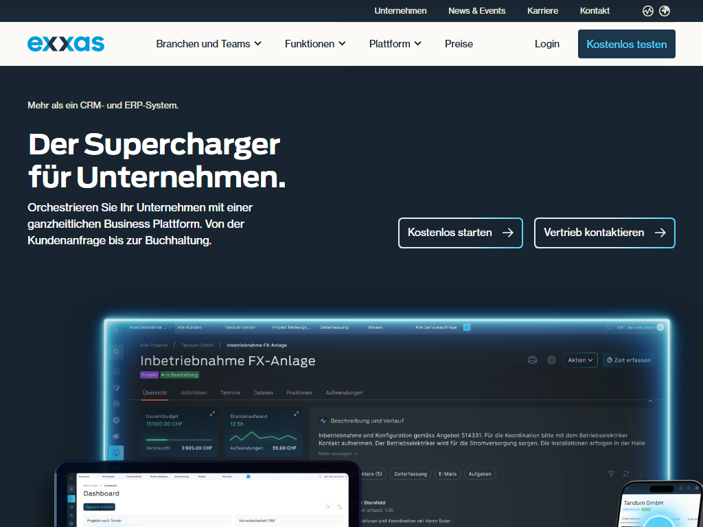The image size is (703, 527).
Task: Open Tandum GmbH tab in mockup
Action: 240,327
